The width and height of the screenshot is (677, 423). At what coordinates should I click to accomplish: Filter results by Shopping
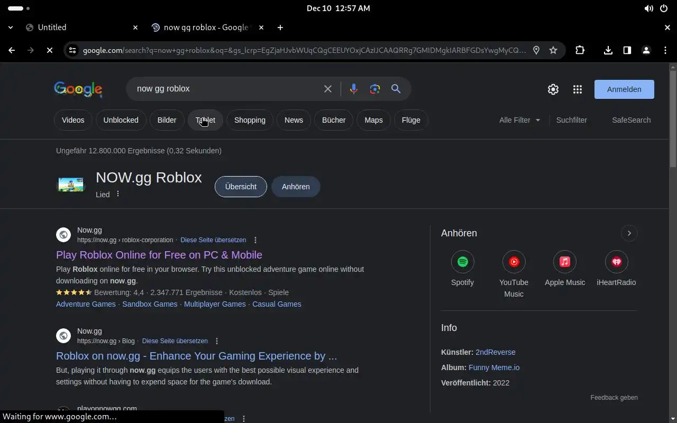point(250,120)
